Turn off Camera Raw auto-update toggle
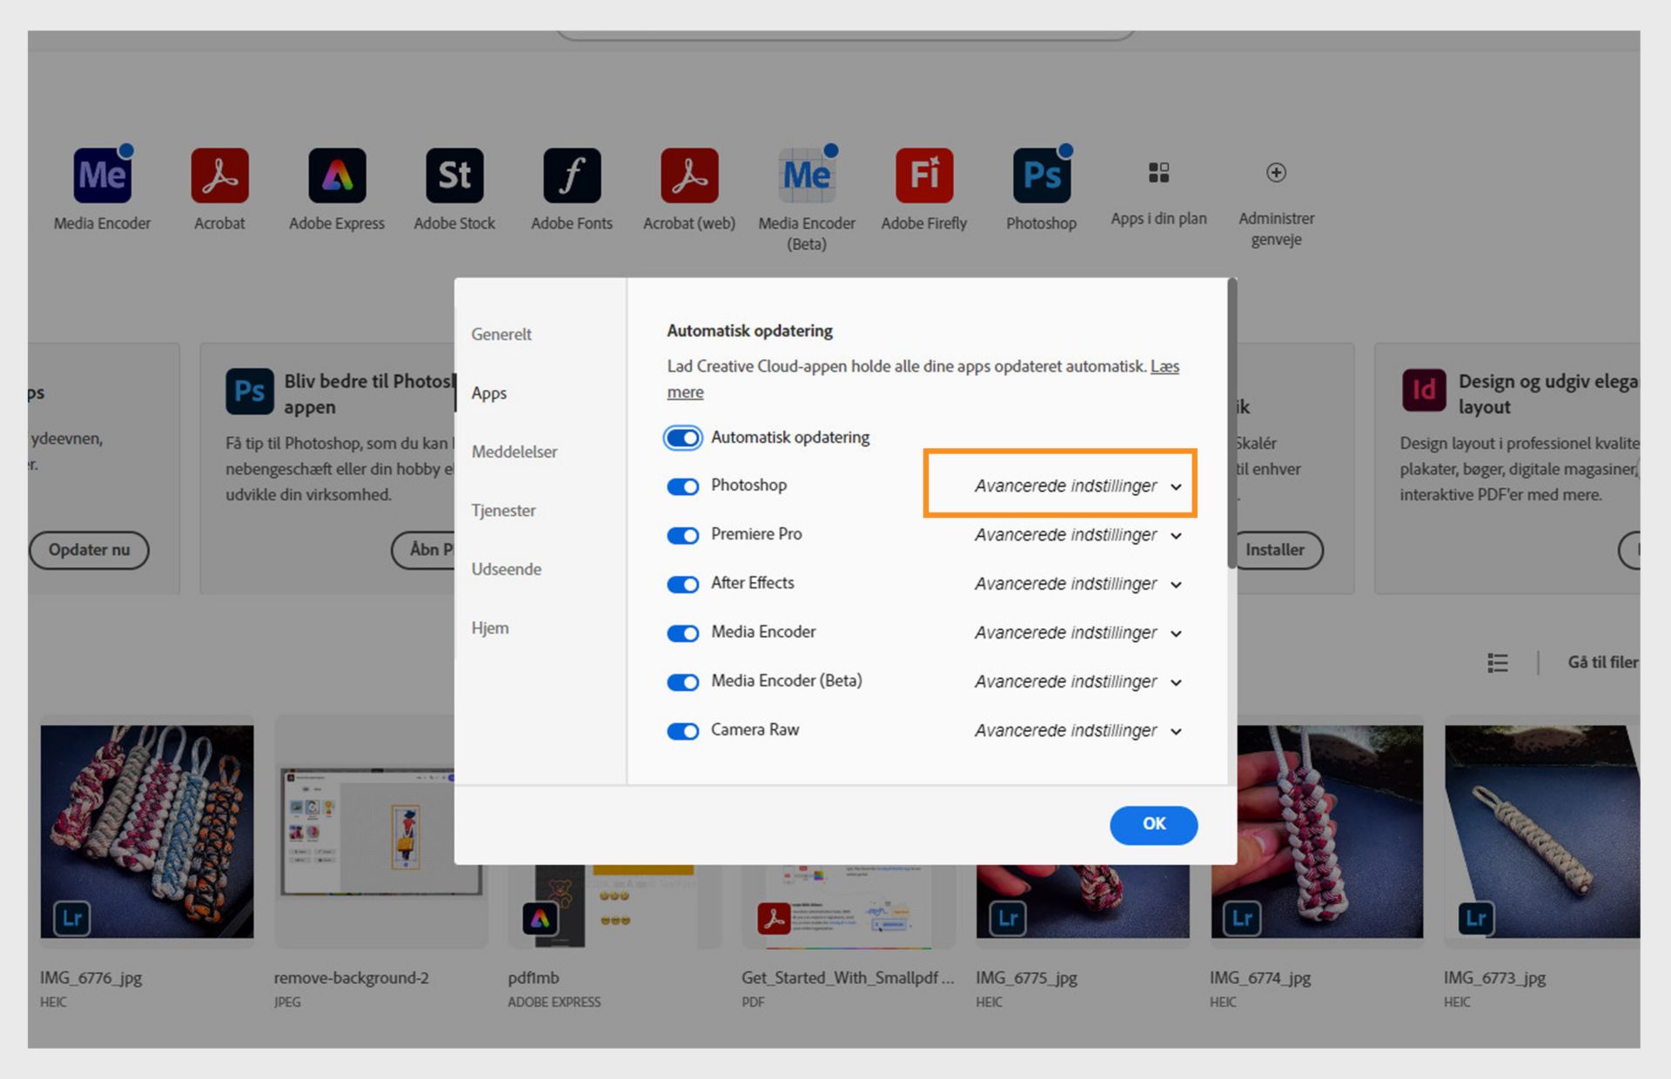The image size is (1671, 1079). 683,731
